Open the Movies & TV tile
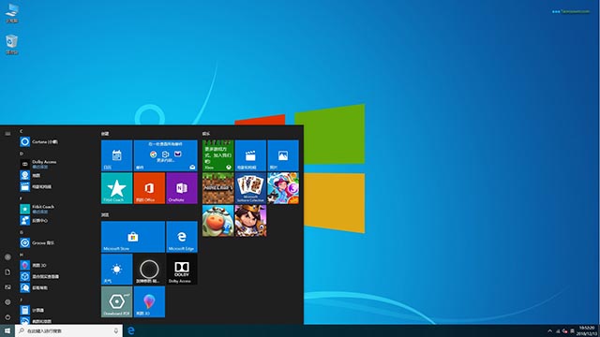This screenshot has height=337, width=600. point(250,155)
